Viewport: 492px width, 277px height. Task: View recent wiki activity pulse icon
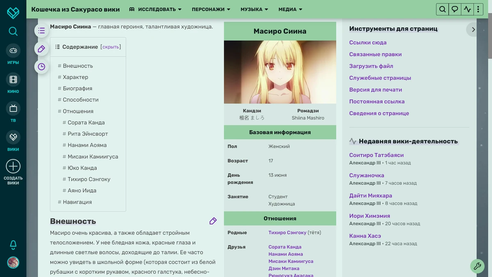click(467, 9)
